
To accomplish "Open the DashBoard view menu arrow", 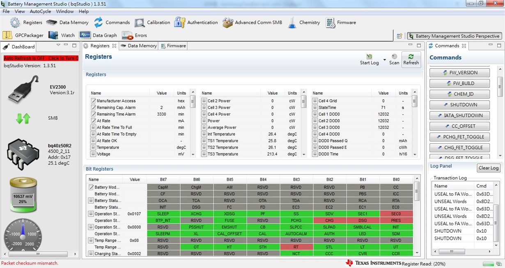I will point(58,46).
